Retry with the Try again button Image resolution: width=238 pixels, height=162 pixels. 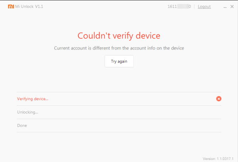119,61
